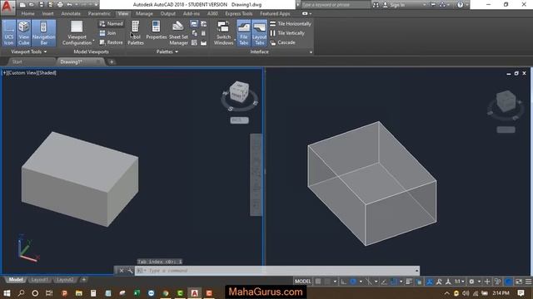Toggle polar tracking in status bar

353,282
